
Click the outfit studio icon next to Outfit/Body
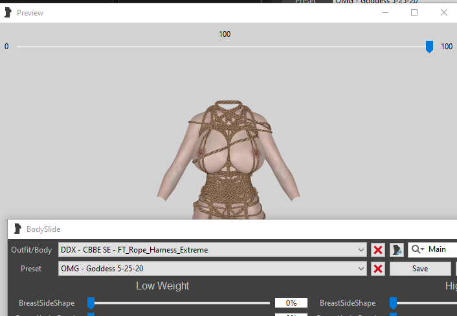pos(397,250)
